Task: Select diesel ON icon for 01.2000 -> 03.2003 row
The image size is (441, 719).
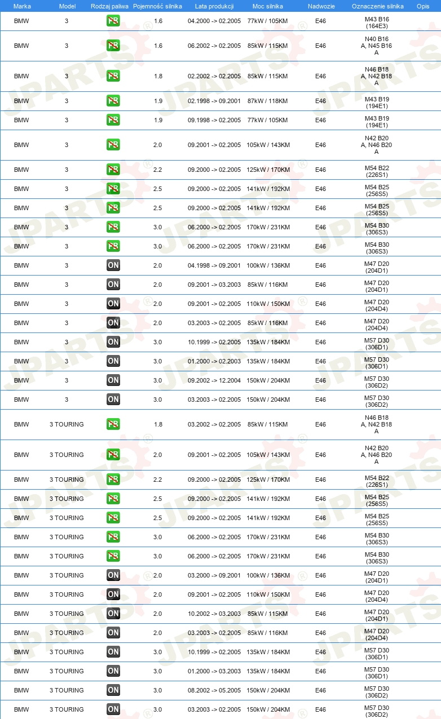Action: pos(113,671)
